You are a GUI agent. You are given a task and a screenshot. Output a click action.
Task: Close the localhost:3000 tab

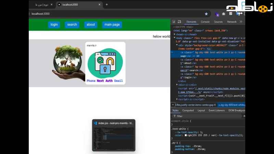coord(99,4)
